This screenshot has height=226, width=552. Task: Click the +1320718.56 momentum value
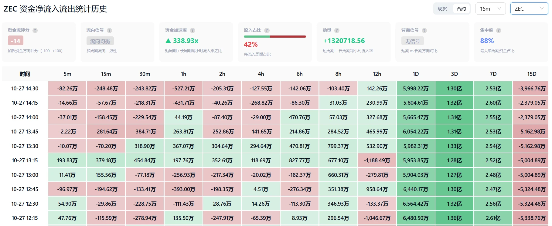(344, 41)
